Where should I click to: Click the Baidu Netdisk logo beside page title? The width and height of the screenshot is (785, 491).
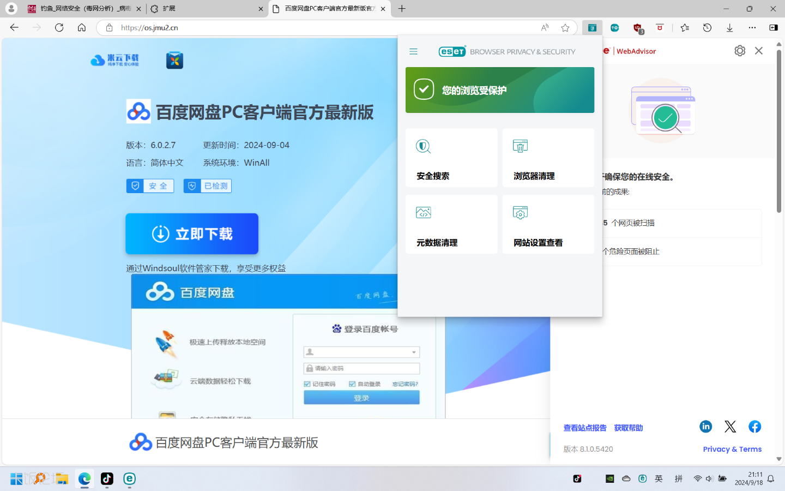click(x=138, y=111)
